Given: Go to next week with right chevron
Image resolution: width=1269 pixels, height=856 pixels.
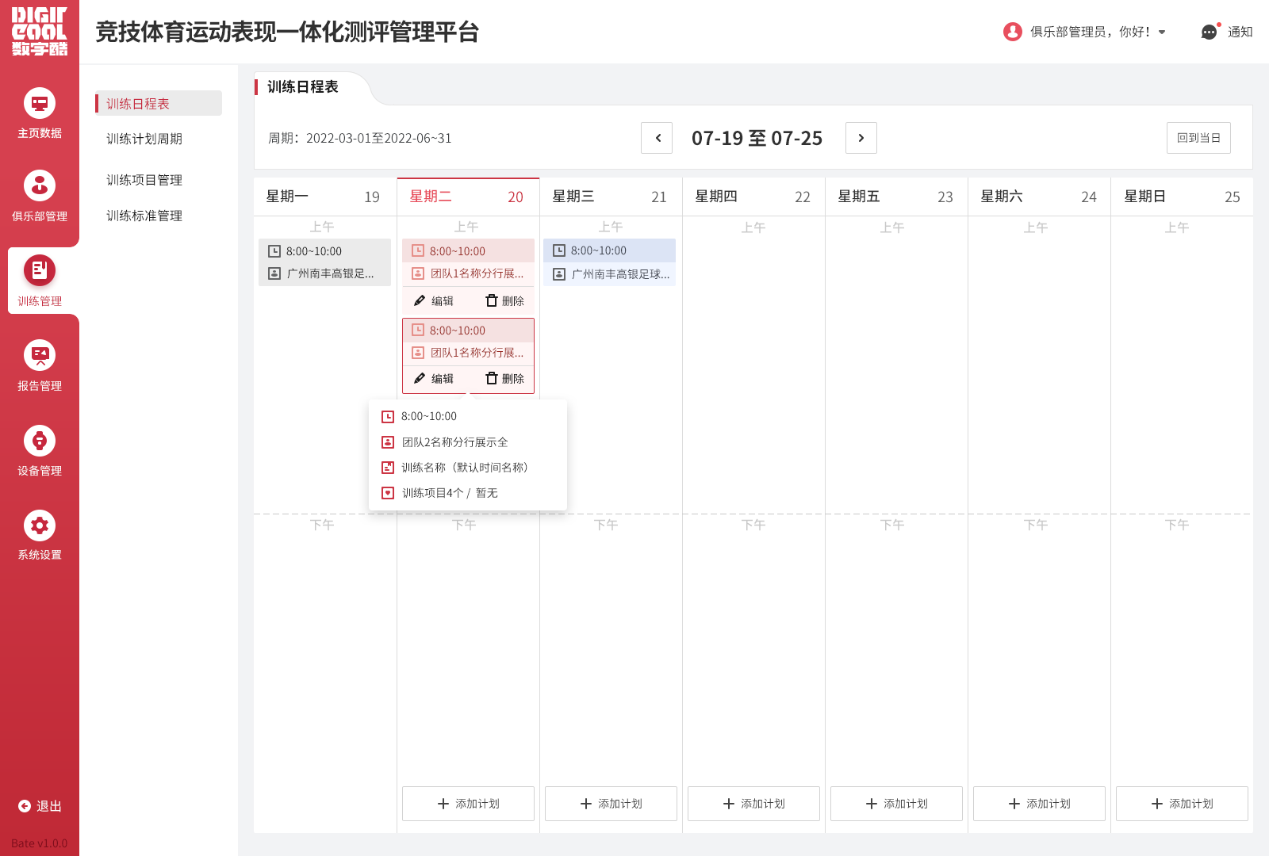Looking at the screenshot, I should point(861,138).
